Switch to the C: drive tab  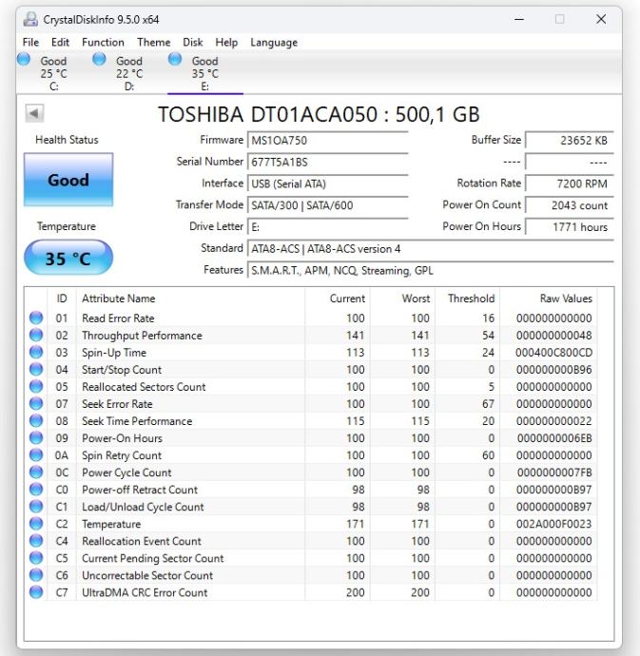[x=53, y=73]
